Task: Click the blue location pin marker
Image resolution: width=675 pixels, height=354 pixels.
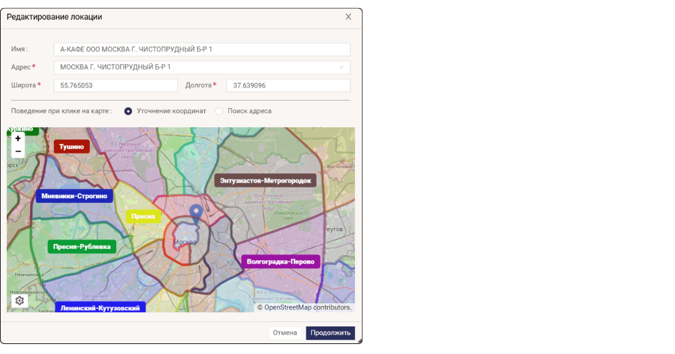Action: (x=196, y=213)
